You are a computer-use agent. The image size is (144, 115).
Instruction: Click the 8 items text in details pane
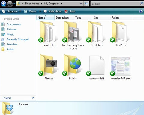(x=23, y=104)
